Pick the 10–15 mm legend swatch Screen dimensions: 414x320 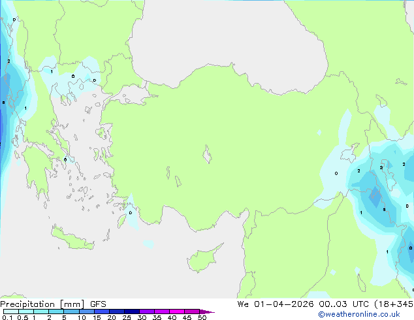pos(86,312)
